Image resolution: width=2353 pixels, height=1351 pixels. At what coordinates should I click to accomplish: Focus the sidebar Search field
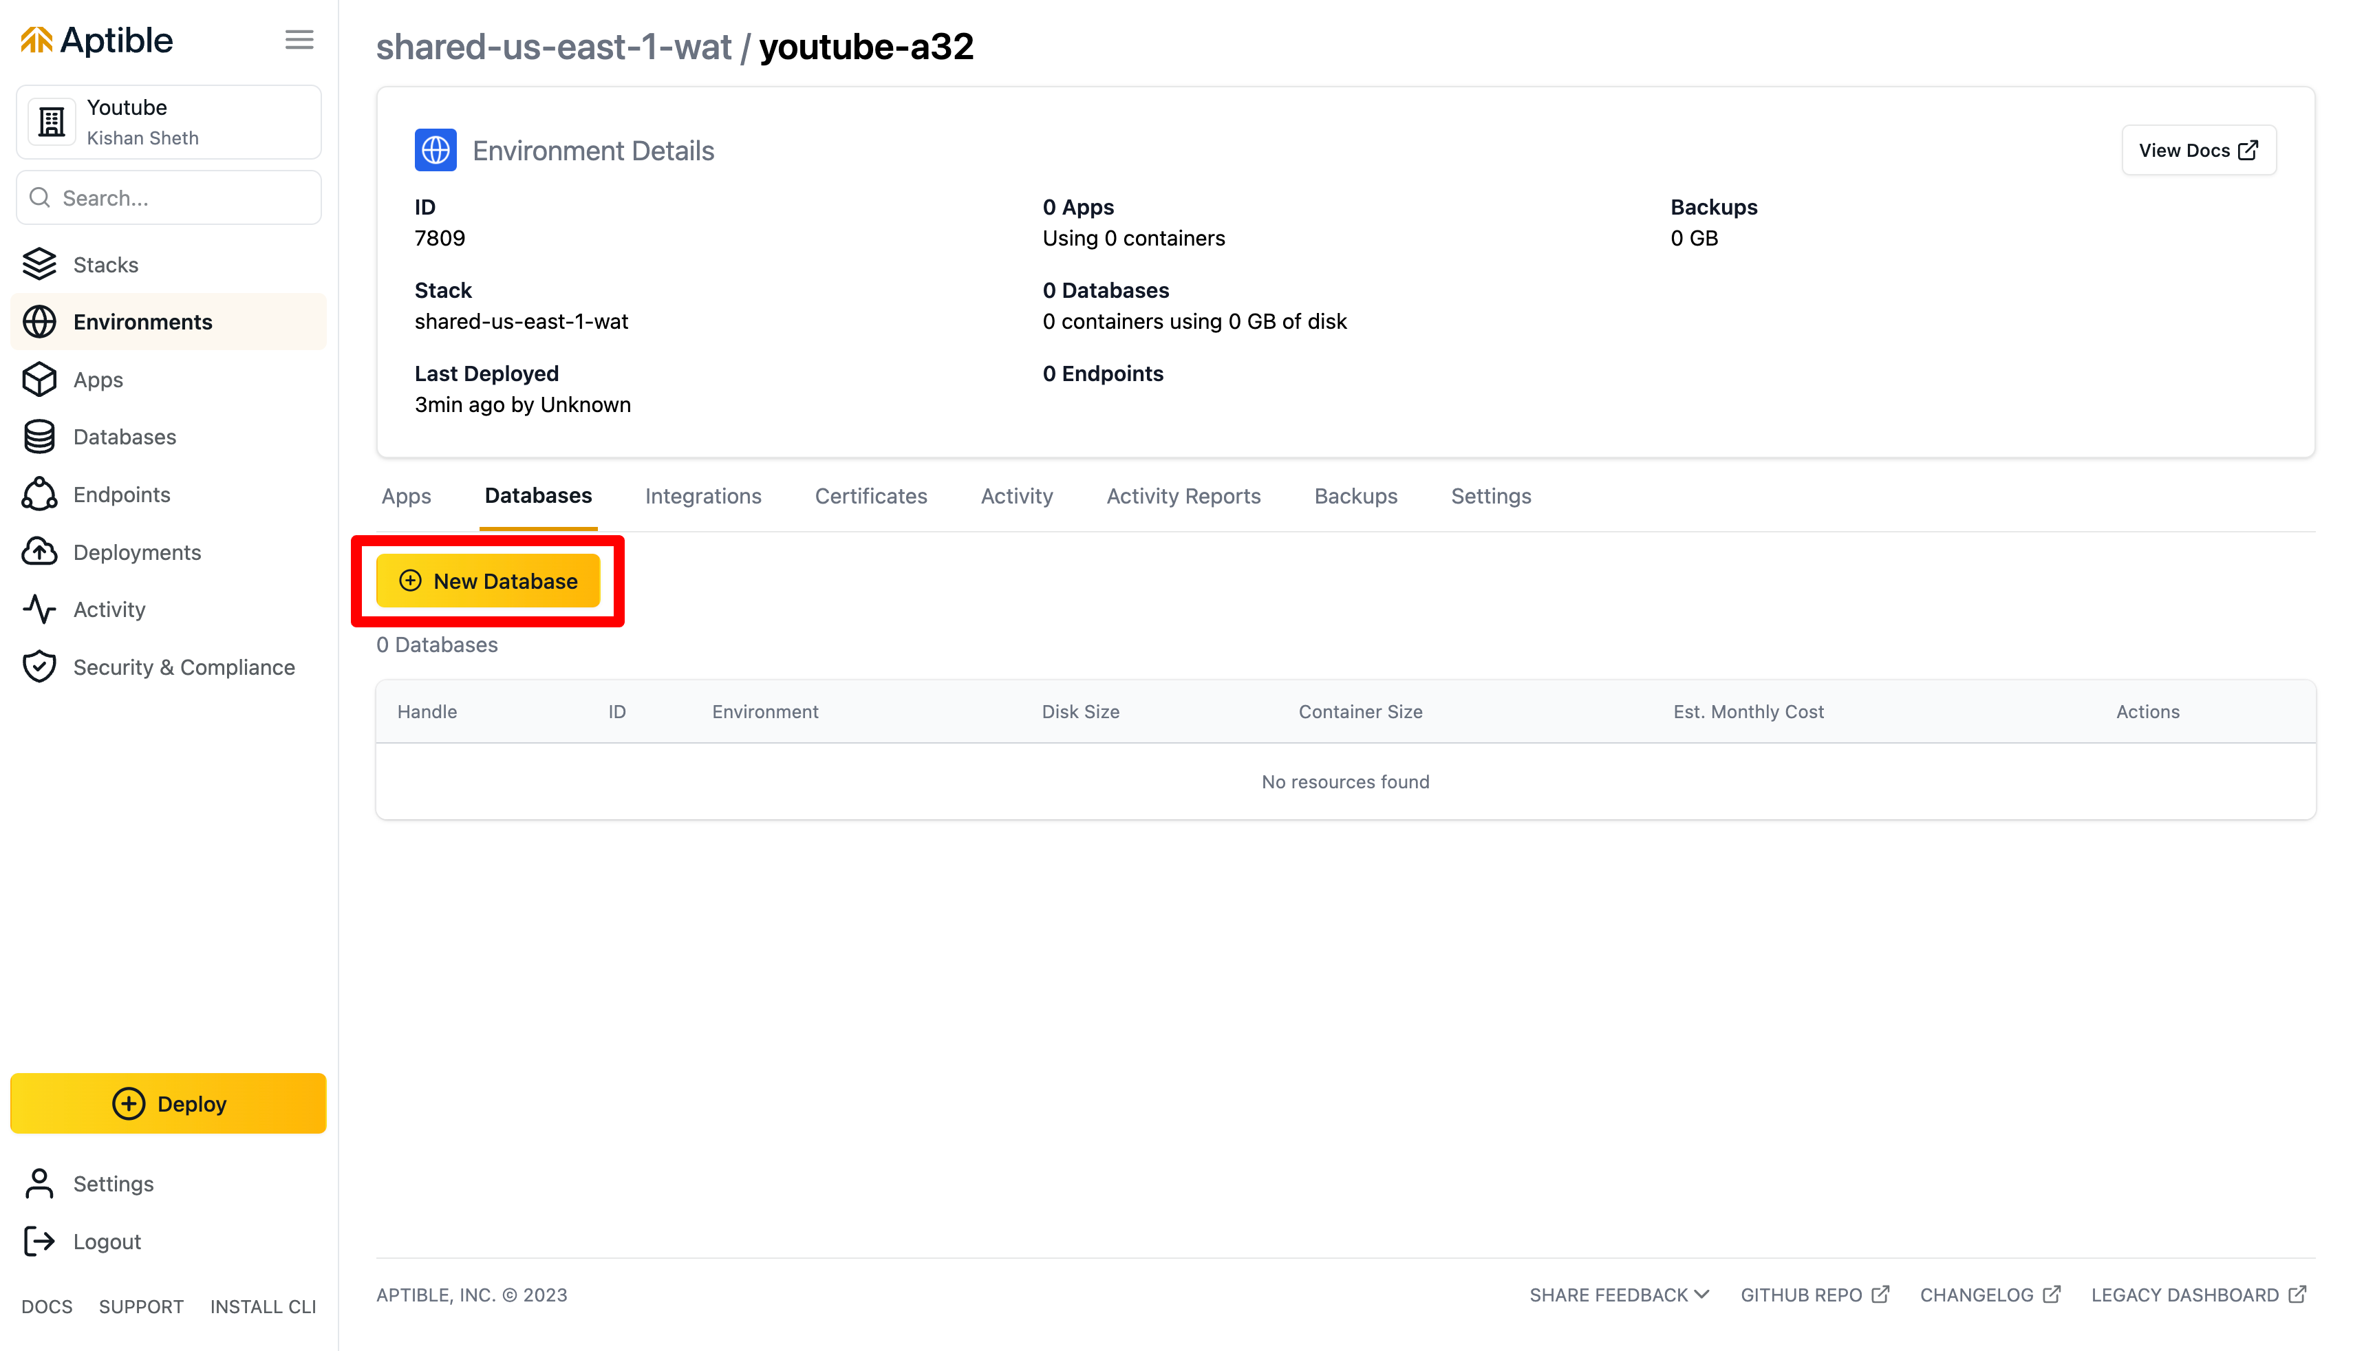click(168, 197)
